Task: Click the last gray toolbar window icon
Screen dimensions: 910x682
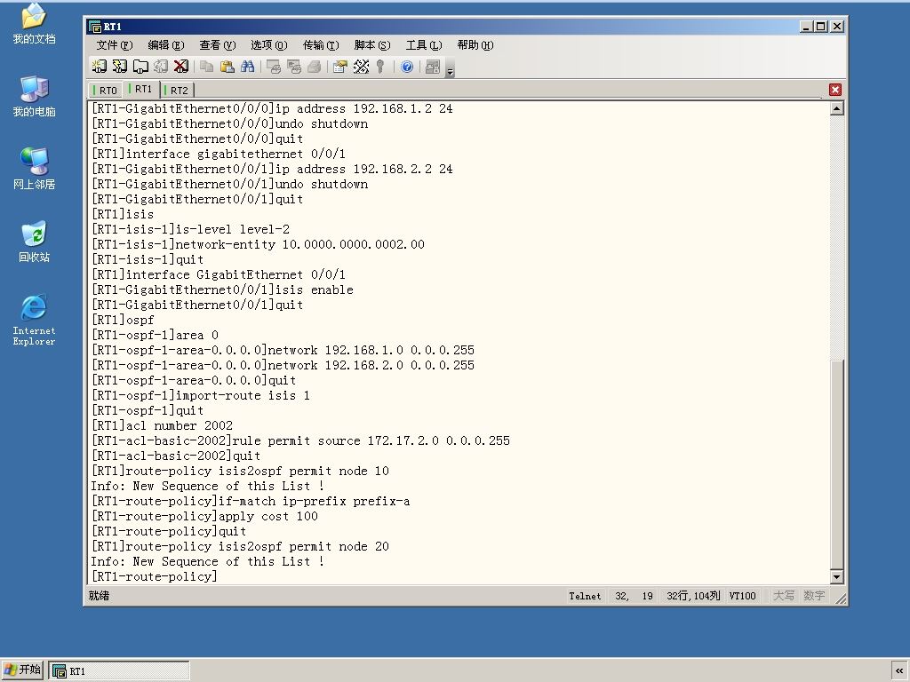Action: [x=433, y=67]
